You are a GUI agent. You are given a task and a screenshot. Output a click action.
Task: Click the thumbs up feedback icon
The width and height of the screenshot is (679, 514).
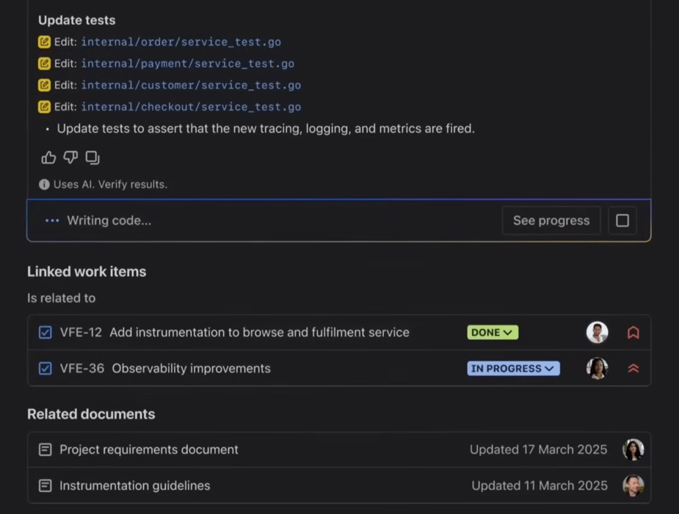48,157
